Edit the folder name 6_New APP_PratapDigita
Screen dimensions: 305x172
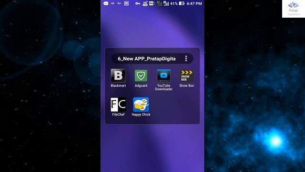147,59
